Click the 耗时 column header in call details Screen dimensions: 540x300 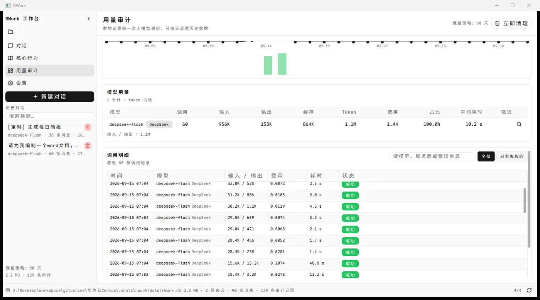tap(322, 176)
